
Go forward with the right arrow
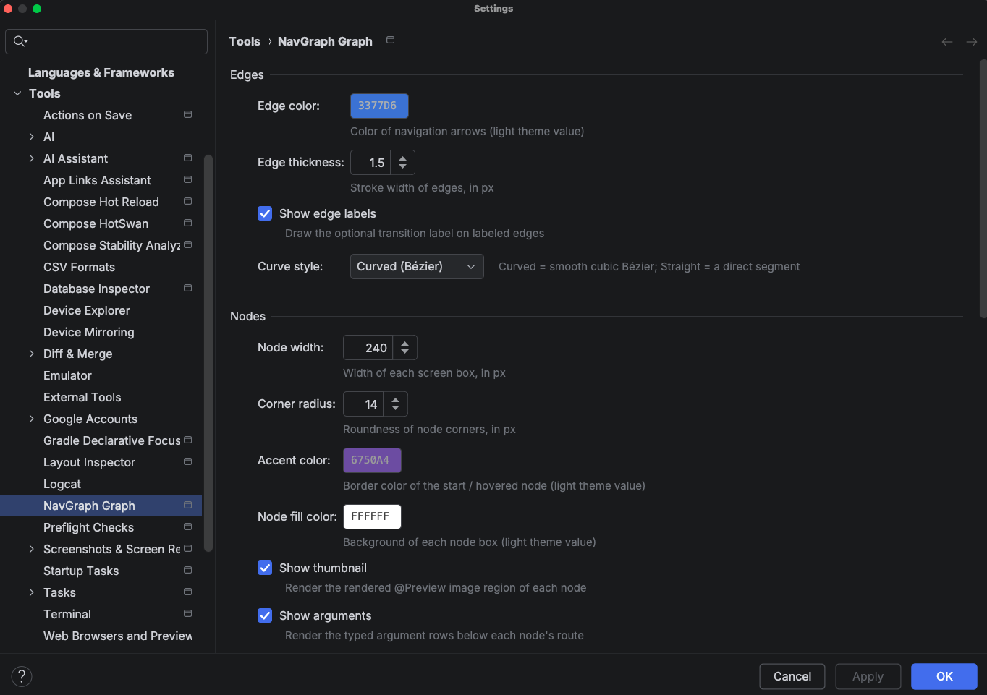click(x=972, y=42)
